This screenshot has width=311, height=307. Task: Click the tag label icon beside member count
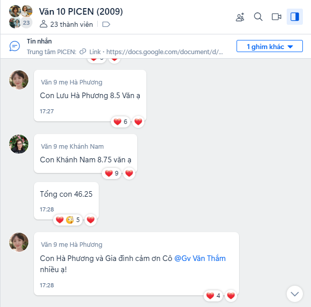coord(106,24)
